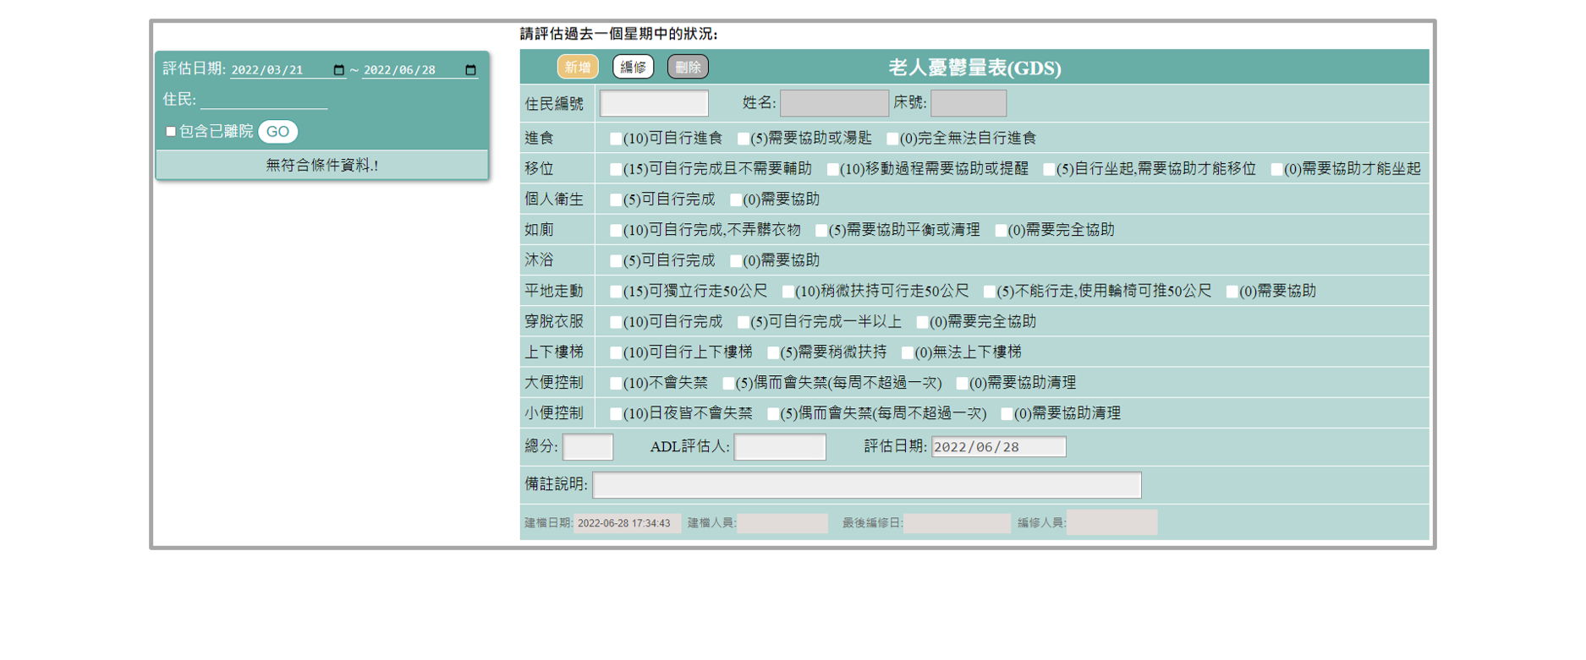The width and height of the screenshot is (1586, 660).
Task: Open the end date calendar picker icon
Action: point(470,70)
